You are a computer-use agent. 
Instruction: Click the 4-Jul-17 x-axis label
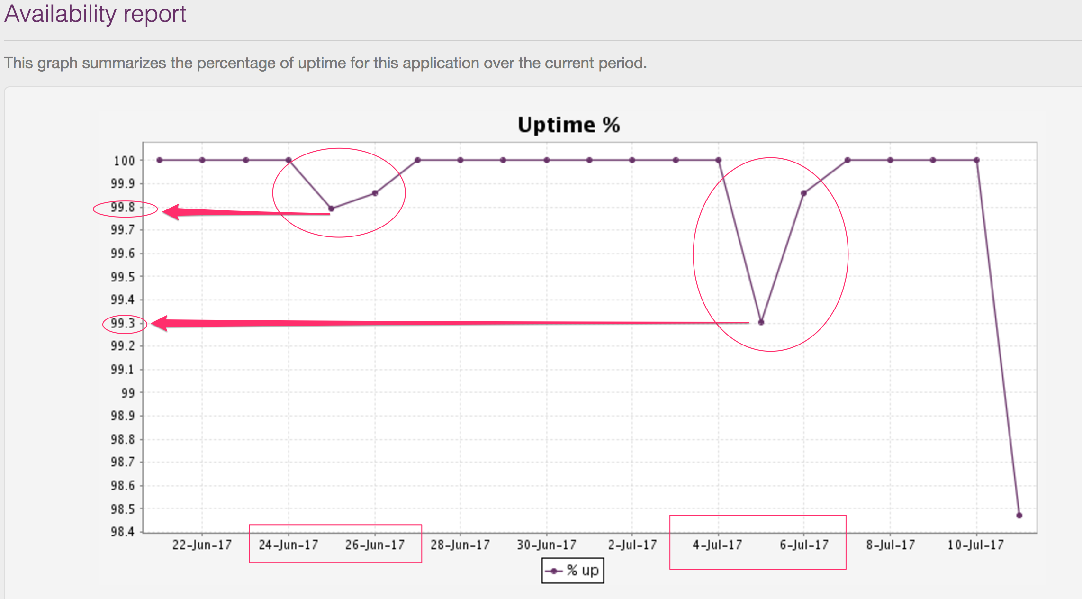coord(717,545)
